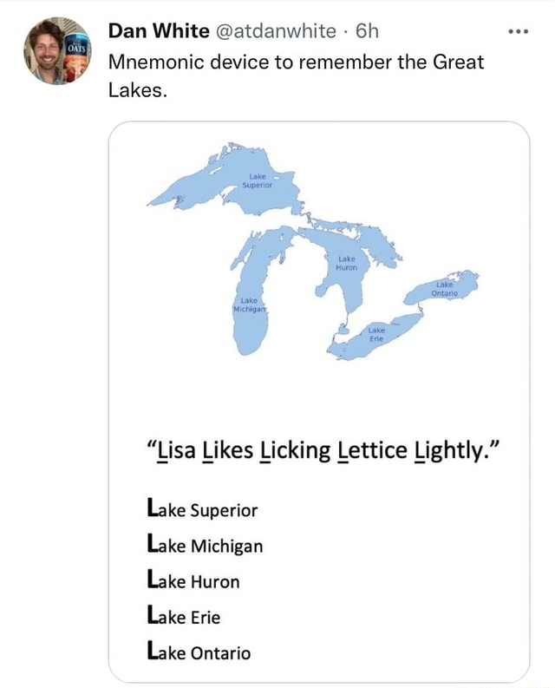The image size is (555, 688).
Task: Select 'Lake Erie' in the list below the quote
Action: pyautogui.click(x=185, y=617)
